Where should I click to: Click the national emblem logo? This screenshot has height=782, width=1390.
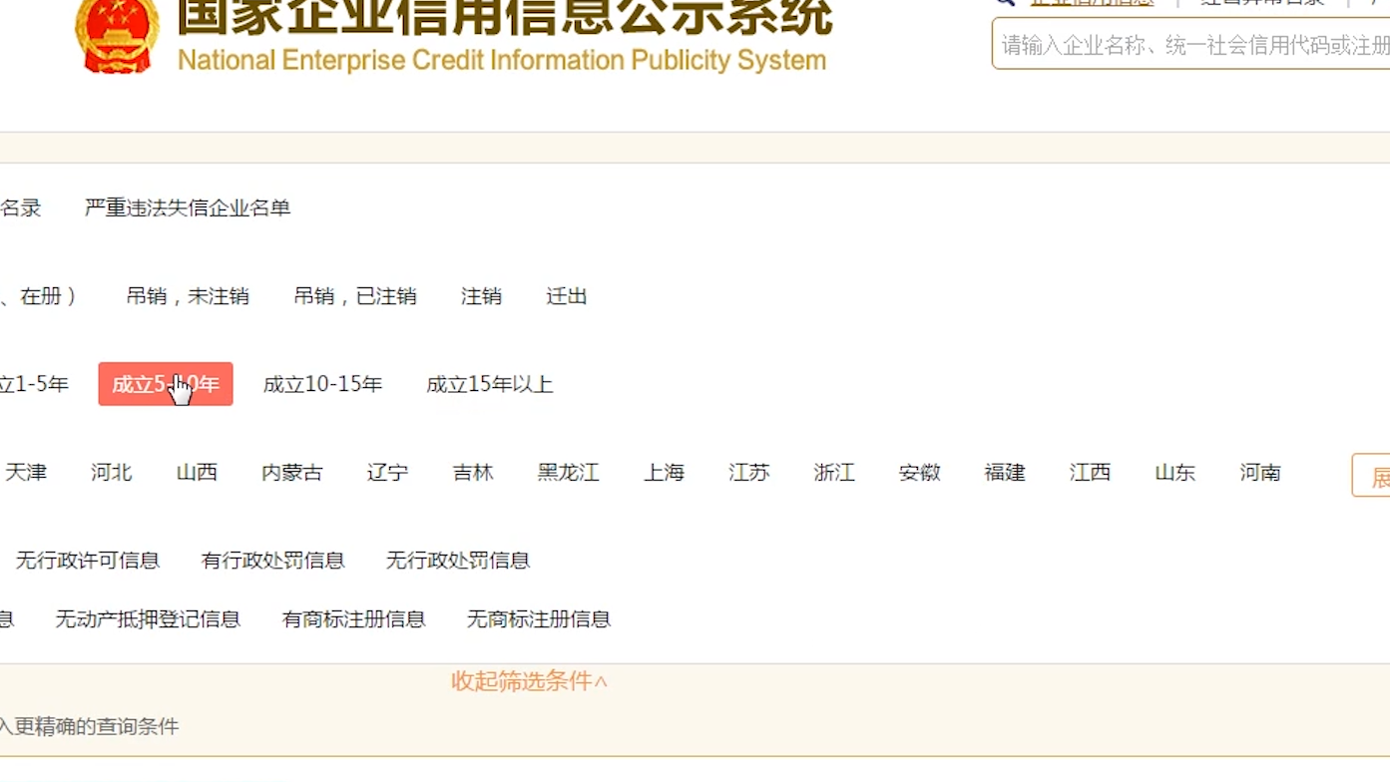(113, 35)
